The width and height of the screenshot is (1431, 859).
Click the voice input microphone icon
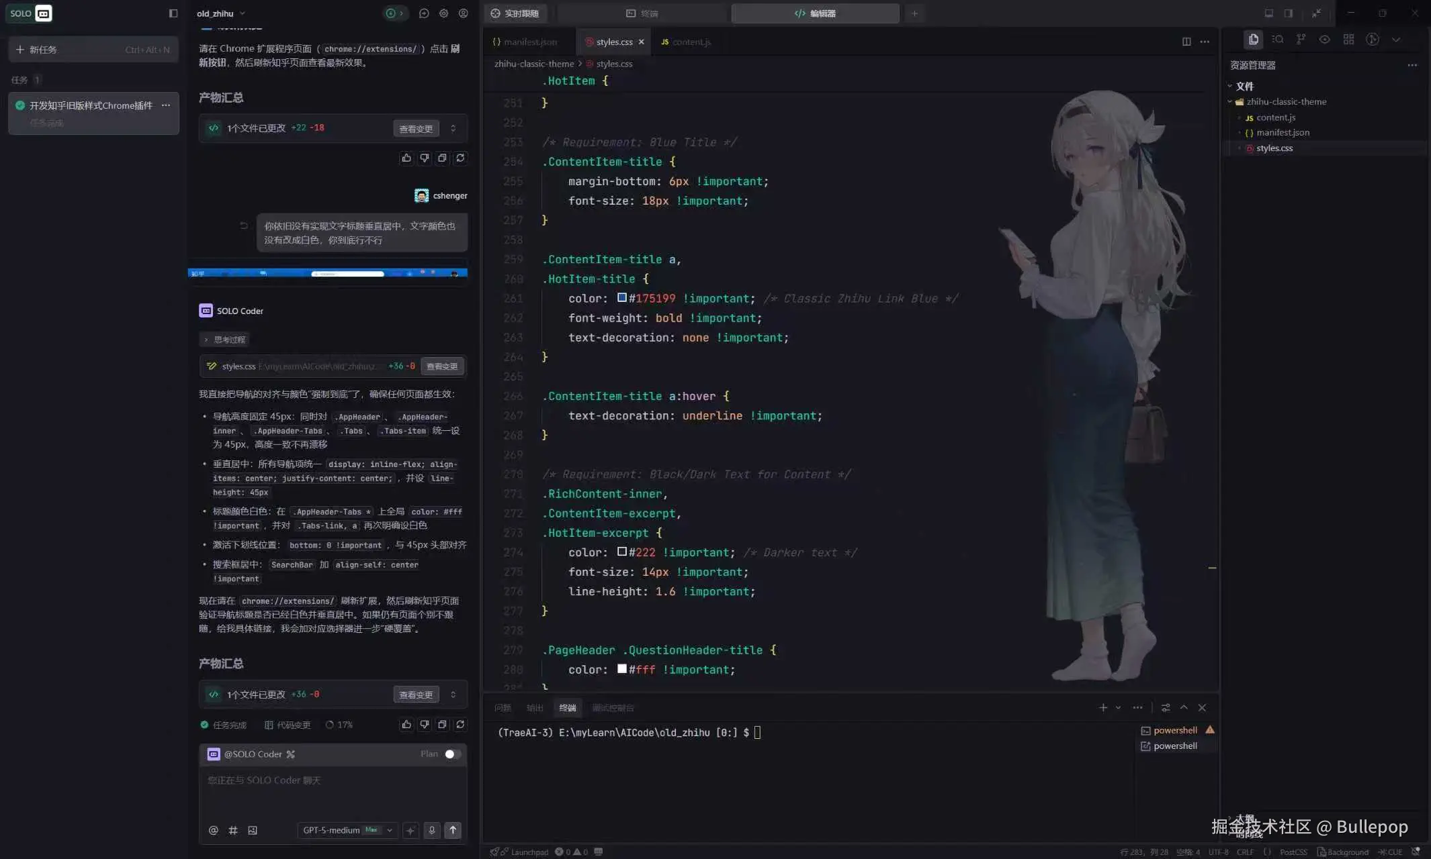(x=432, y=830)
